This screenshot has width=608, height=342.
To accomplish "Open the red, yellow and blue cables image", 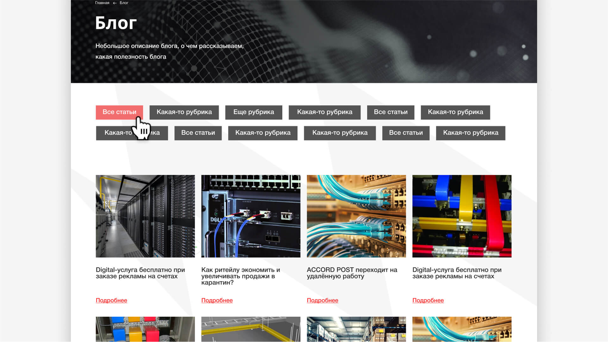I will [x=462, y=216].
